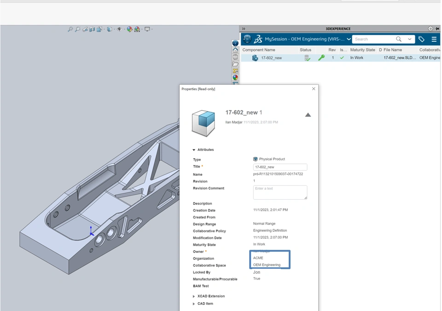442x311 pixels.
Task: Click the Normal Range value
Action: tap(264, 224)
